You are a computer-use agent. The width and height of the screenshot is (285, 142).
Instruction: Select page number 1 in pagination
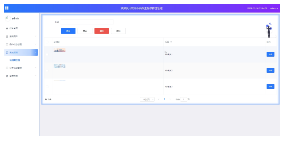pyautogui.click(x=164, y=99)
